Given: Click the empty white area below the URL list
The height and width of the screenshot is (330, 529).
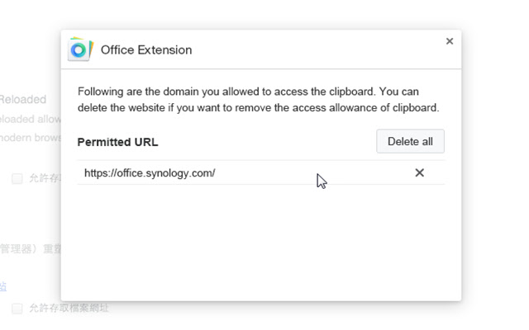Looking at the screenshot, I should 260,239.
